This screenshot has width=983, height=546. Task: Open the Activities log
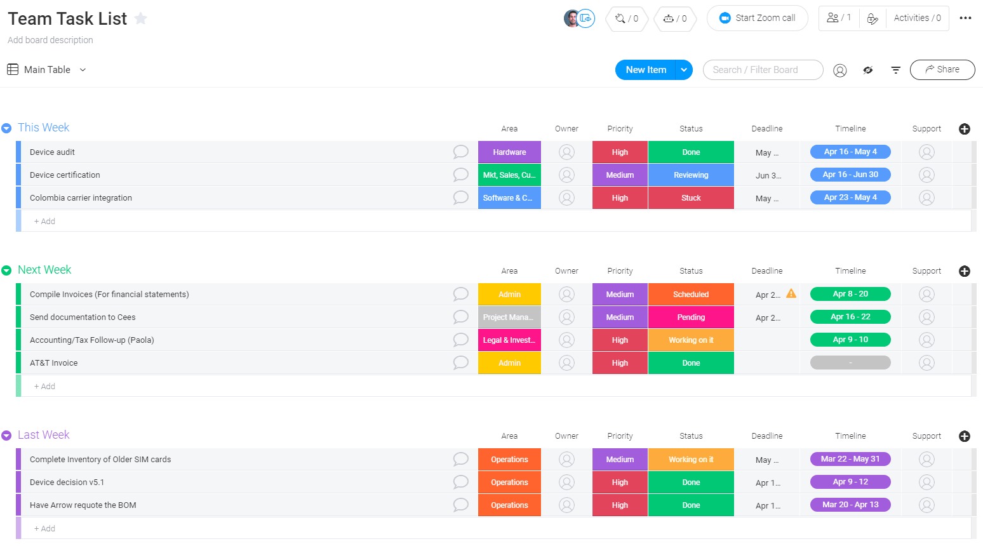pyautogui.click(x=917, y=18)
